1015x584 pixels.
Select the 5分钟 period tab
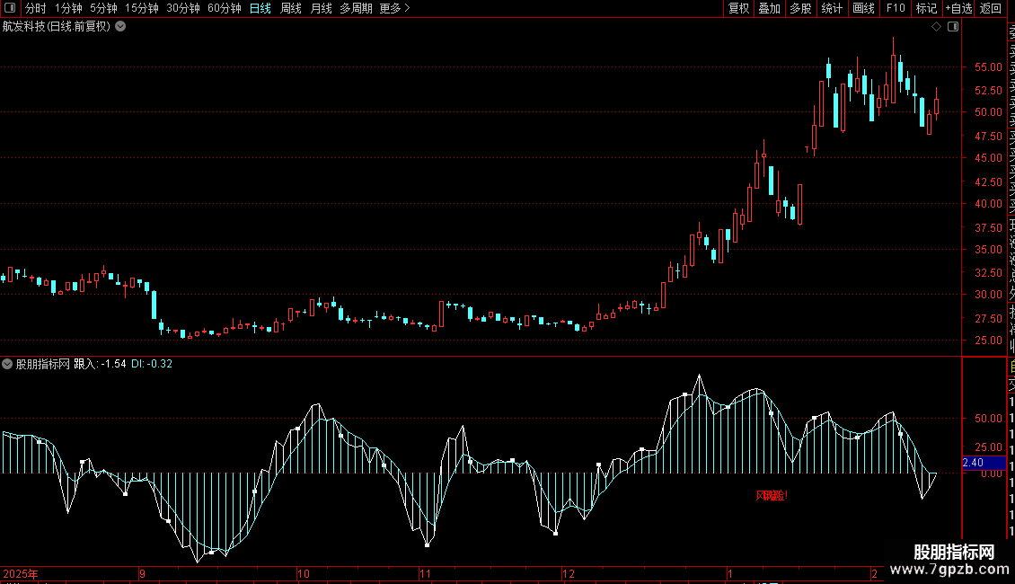[x=103, y=8]
